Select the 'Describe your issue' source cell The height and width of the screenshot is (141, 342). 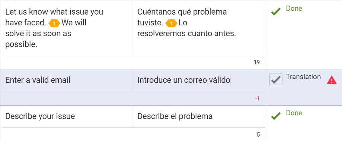point(67,116)
